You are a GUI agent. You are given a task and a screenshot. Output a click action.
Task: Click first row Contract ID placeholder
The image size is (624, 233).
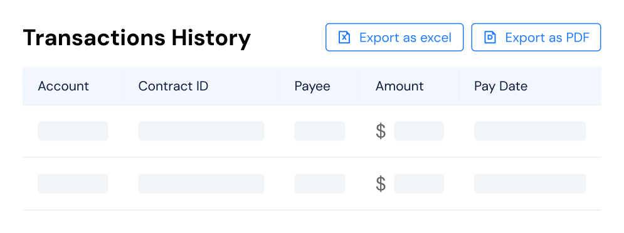[x=201, y=131]
